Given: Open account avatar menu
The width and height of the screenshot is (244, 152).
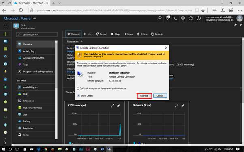Looking at the screenshot, I should tap(239, 18).
